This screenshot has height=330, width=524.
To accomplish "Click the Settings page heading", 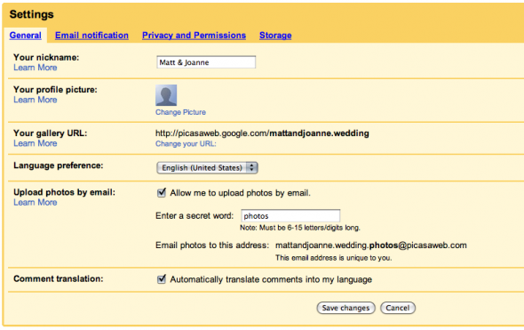I will (31, 14).
